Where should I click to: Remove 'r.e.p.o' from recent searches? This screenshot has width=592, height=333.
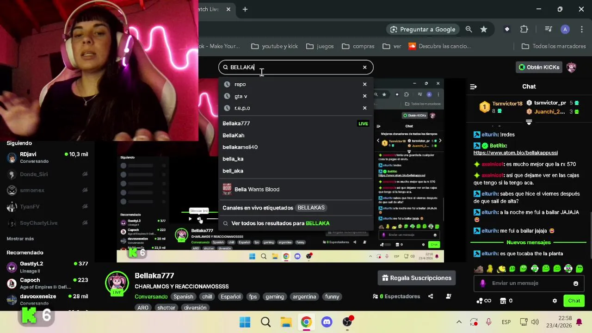coord(364,108)
